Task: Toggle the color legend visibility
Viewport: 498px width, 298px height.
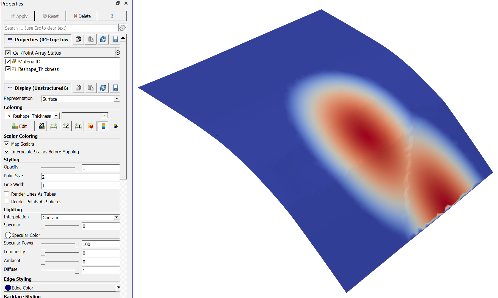Action: (103, 126)
